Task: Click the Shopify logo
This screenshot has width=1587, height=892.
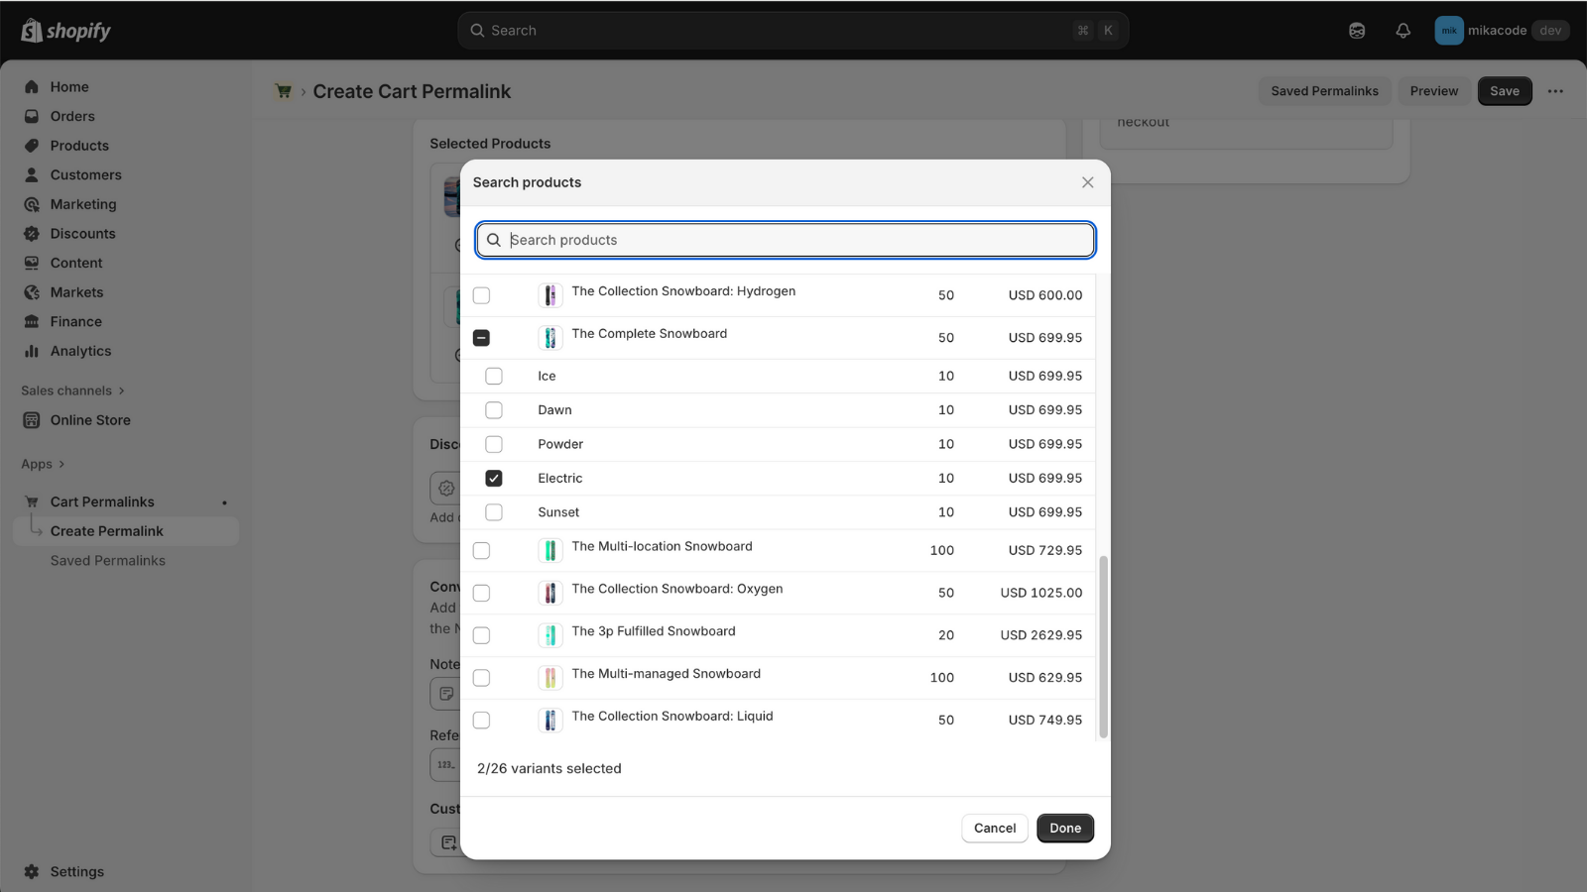Action: (x=63, y=30)
